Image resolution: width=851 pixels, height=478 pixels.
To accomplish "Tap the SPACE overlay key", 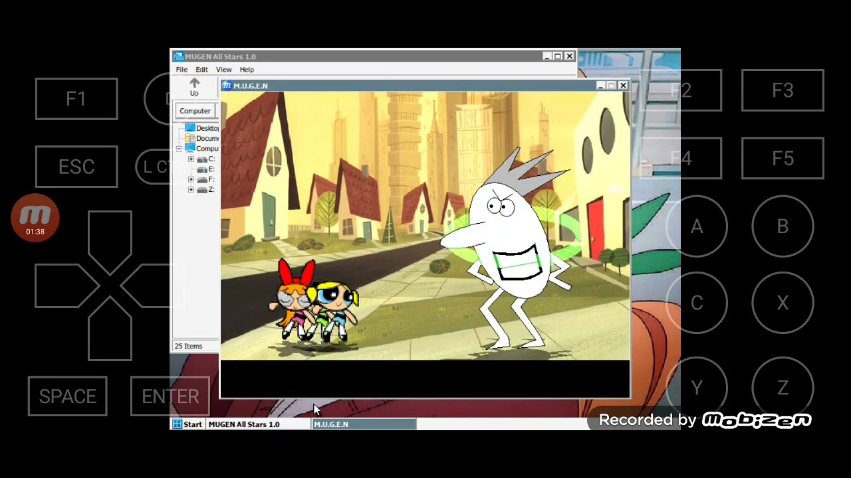I will 68,396.
